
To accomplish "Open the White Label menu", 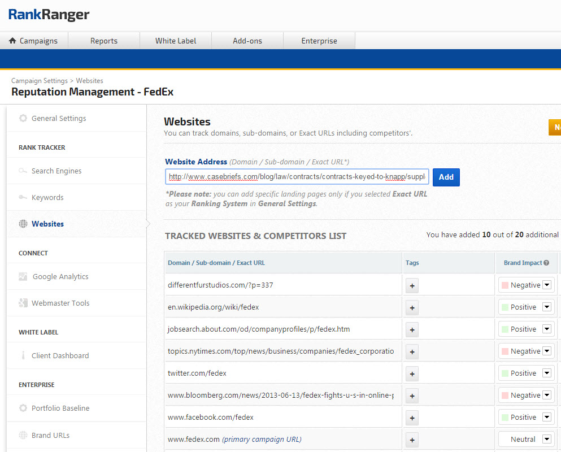I will point(175,41).
